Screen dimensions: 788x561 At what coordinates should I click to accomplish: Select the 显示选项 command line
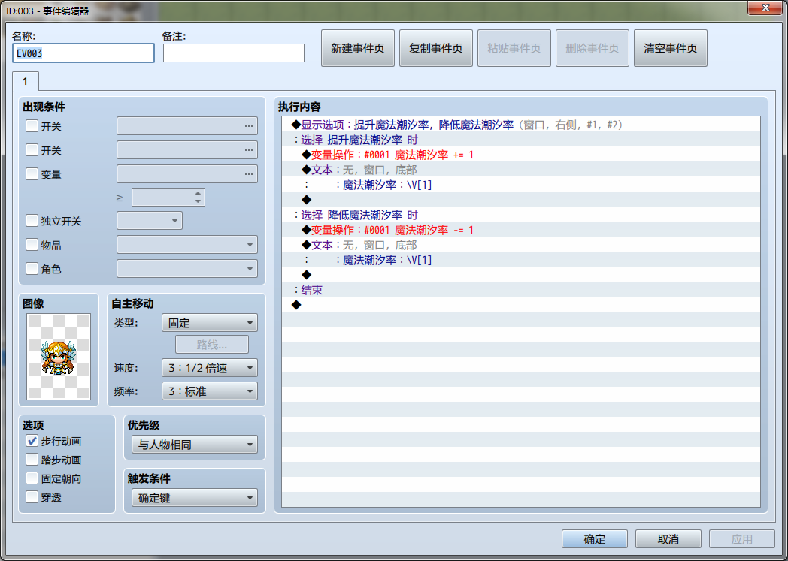(x=521, y=125)
